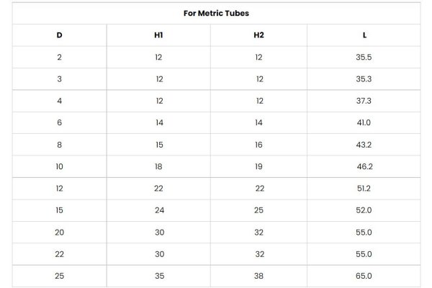Screen dimensions: 432x288
Task: Click the H1 value 24
Action: [x=159, y=210]
